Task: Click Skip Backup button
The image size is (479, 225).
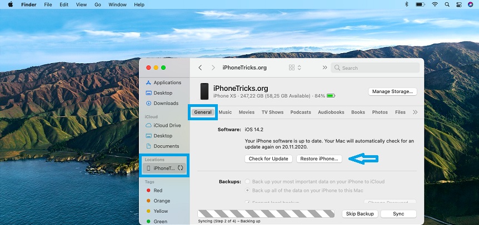Action: [360, 214]
